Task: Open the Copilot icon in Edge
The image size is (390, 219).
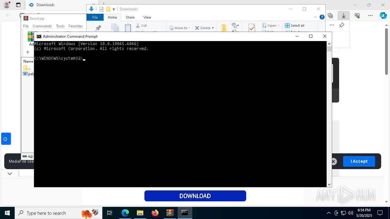Action: click(383, 16)
